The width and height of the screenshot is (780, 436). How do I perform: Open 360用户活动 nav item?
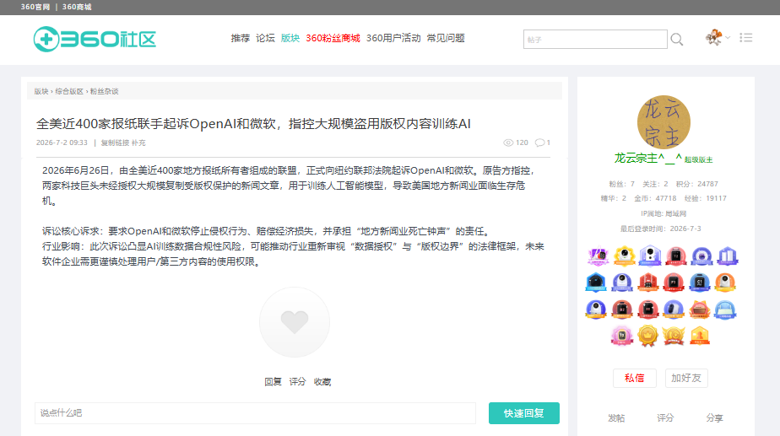[x=393, y=38]
